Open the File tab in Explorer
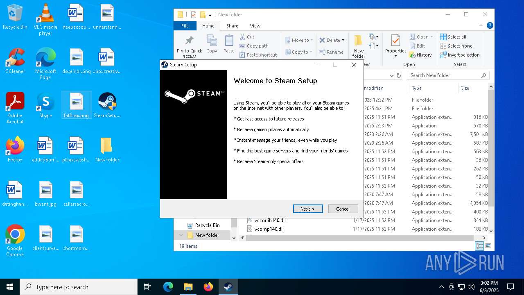 coord(185,26)
